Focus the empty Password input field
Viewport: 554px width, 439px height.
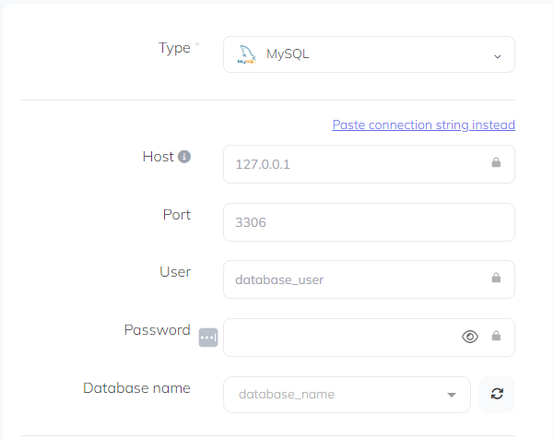[341, 338]
